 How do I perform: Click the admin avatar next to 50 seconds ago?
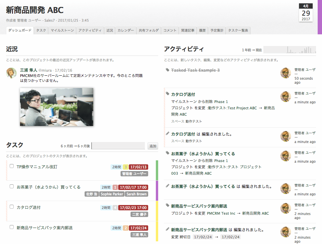coord(286,73)
